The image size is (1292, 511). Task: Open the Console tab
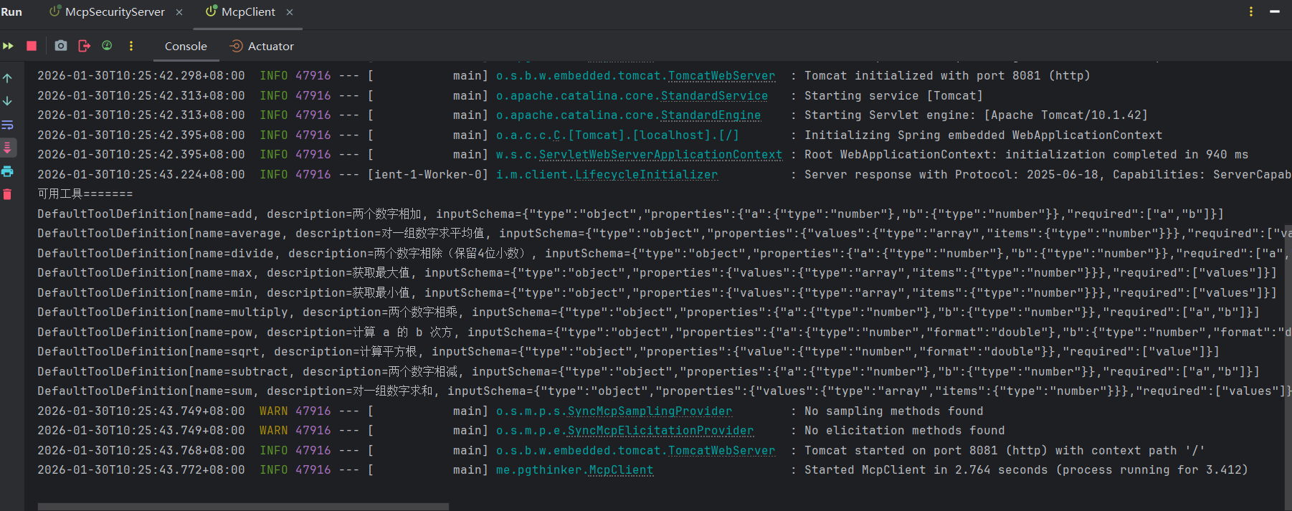[186, 46]
